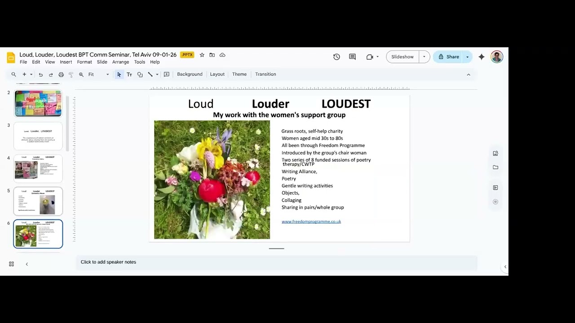575x323 pixels.
Task: Open the version history clock icon
Action: [336, 57]
